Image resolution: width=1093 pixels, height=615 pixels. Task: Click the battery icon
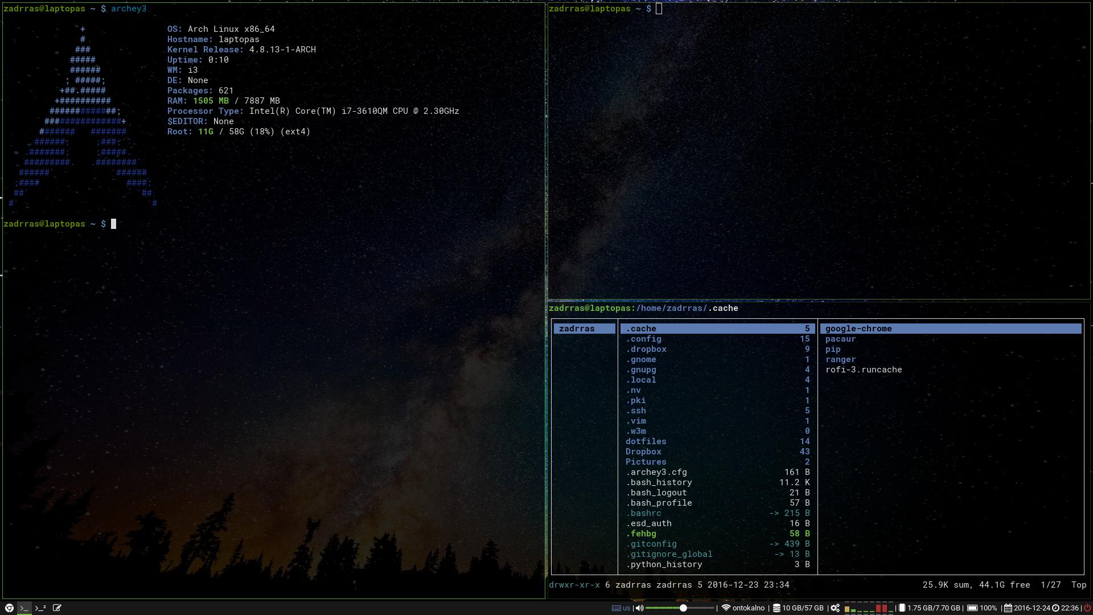[972, 608]
